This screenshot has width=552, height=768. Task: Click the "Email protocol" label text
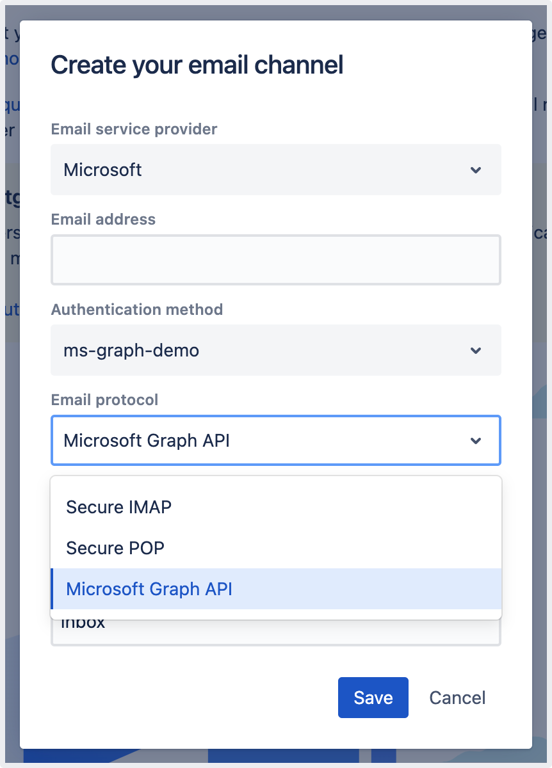[x=104, y=400]
